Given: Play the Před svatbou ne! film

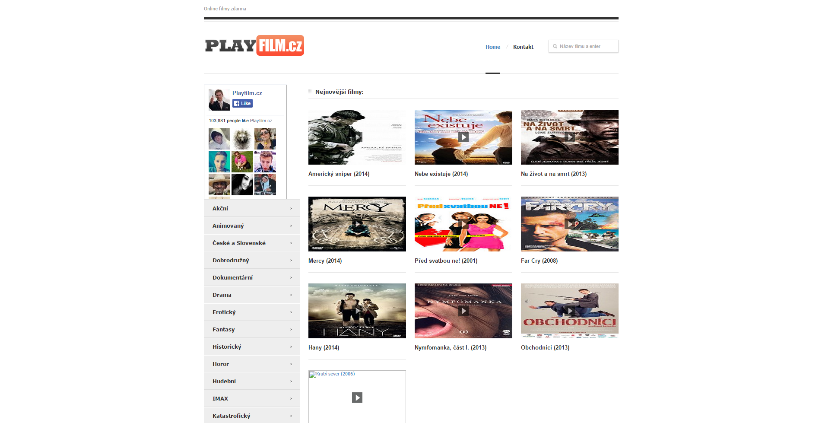Looking at the screenshot, I should [x=463, y=224].
